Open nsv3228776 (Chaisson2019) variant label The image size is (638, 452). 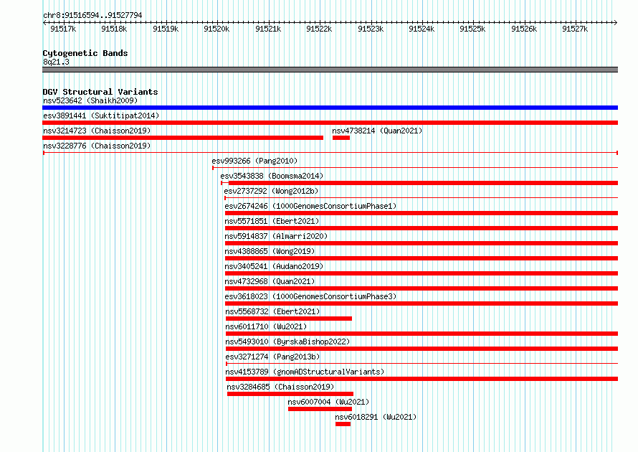tap(97, 146)
